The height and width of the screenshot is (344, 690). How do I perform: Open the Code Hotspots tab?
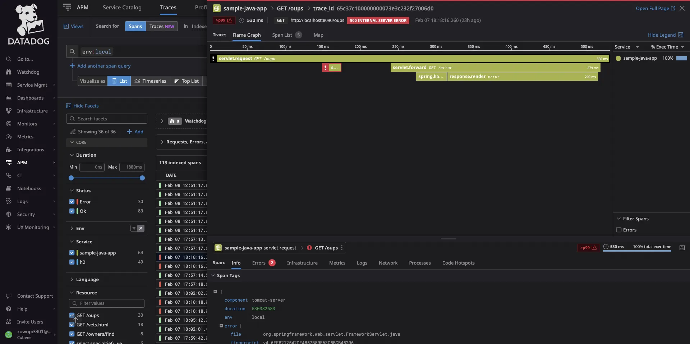coord(458,263)
